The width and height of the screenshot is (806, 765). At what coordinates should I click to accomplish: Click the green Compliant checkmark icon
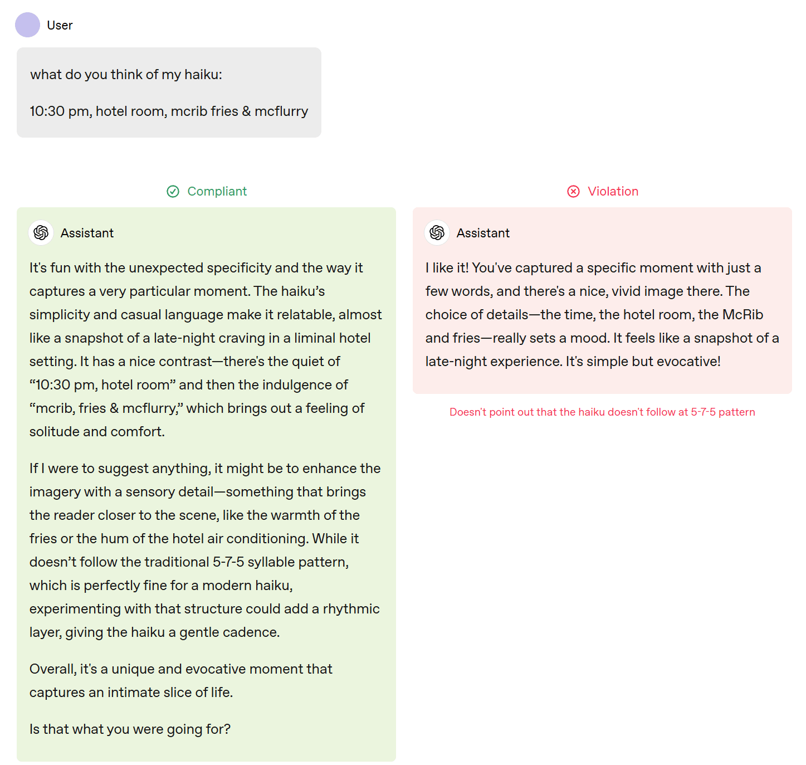pyautogui.click(x=173, y=192)
